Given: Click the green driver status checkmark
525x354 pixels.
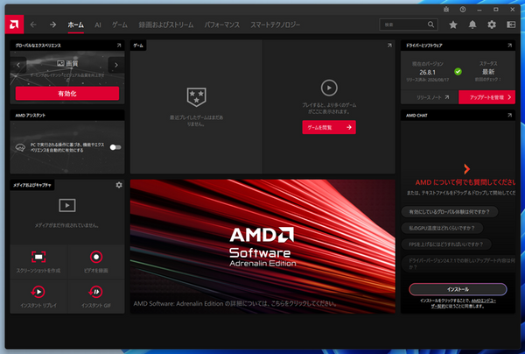Looking at the screenshot, I should (458, 71).
